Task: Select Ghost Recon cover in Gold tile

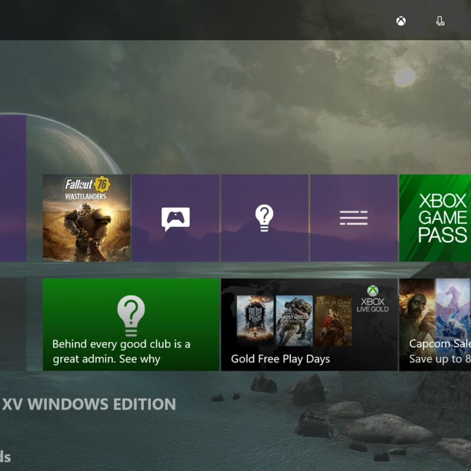Action: pyautogui.click(x=294, y=320)
